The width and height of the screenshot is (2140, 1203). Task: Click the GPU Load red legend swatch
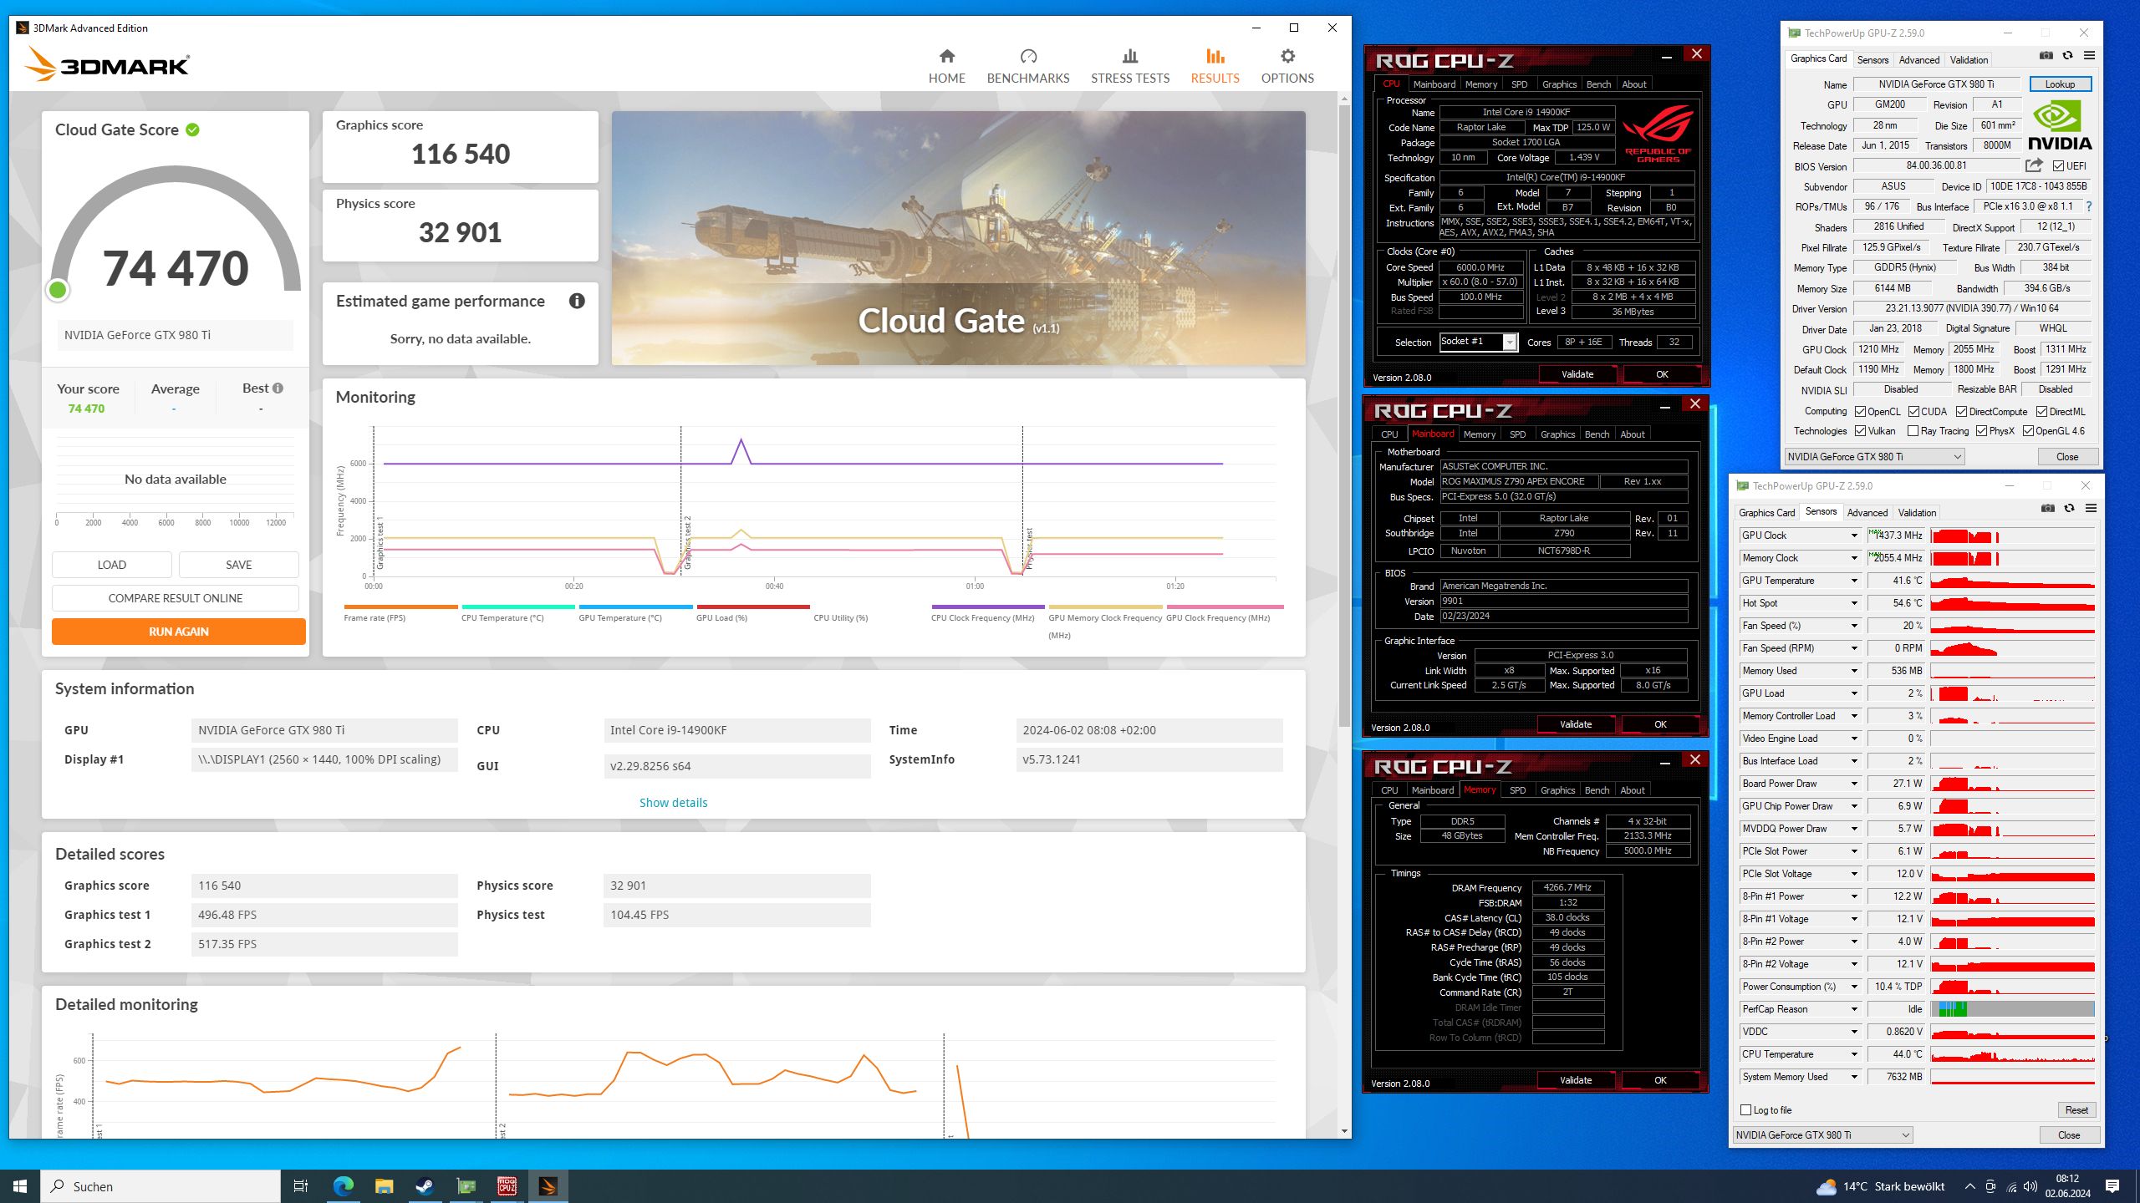point(753,607)
